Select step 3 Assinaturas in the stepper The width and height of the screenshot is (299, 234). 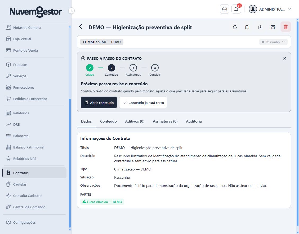coord(133,70)
